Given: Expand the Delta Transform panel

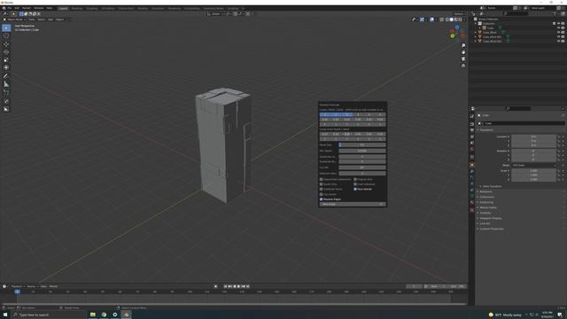Looking at the screenshot, I should tap(492, 186).
